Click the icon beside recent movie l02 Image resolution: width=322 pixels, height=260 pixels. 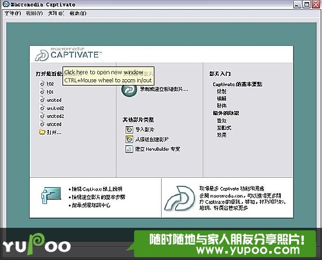click(x=43, y=84)
